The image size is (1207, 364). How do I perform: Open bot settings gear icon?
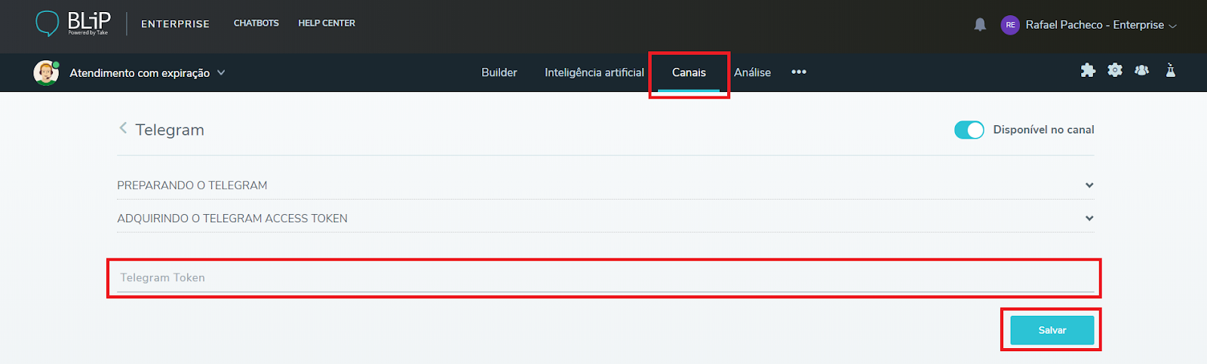[1115, 71]
